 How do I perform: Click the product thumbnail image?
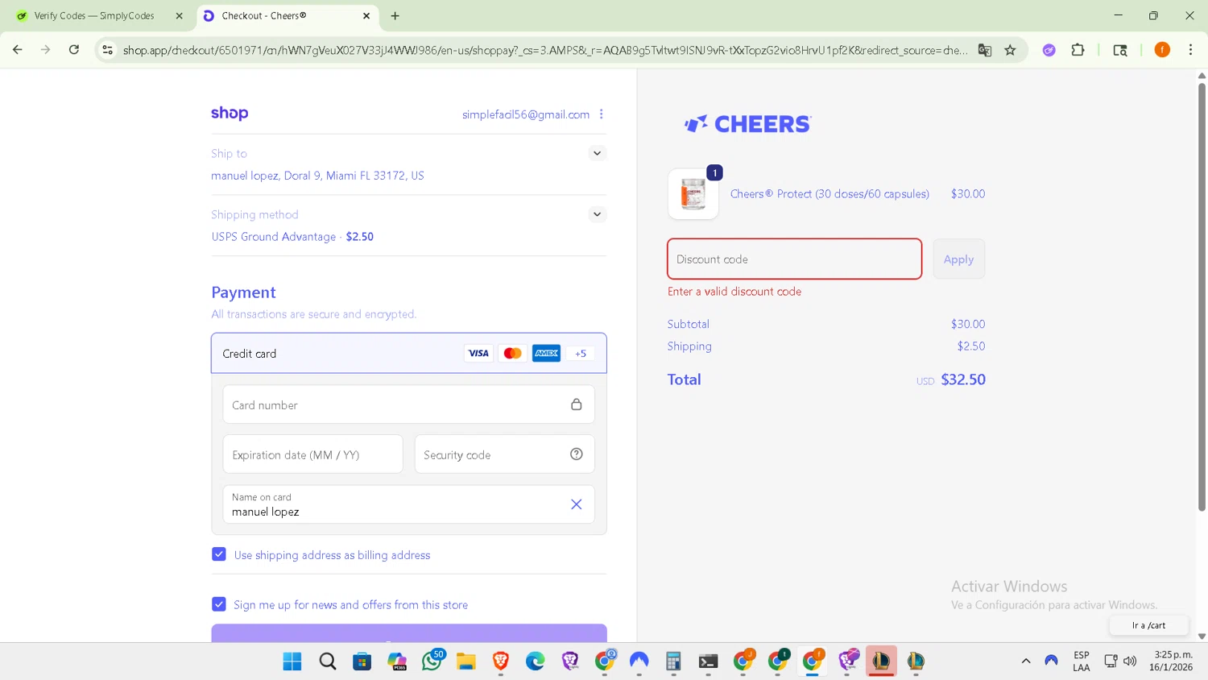693,194
